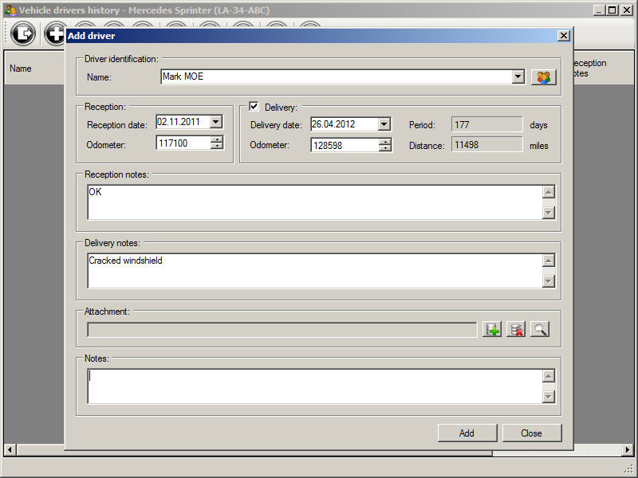Click the Delivery notes text box
Viewport: 638px width, 478px height.
point(311,270)
